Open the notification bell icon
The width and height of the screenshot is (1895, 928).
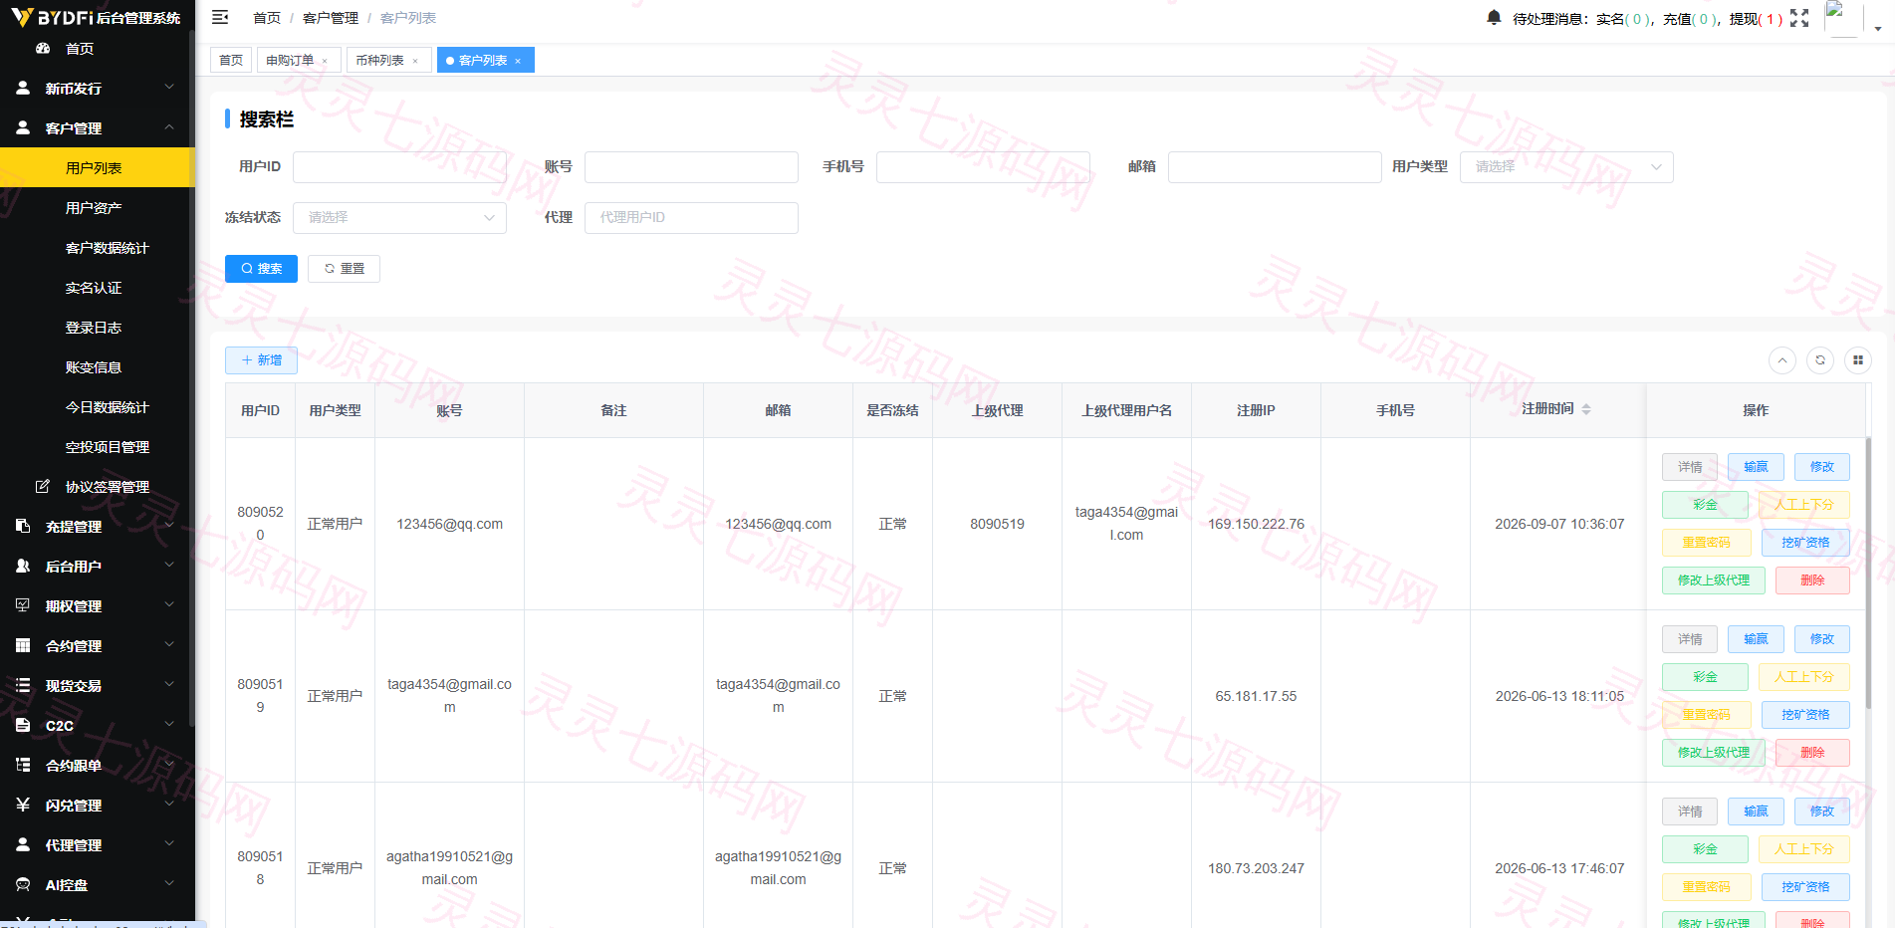(1494, 18)
